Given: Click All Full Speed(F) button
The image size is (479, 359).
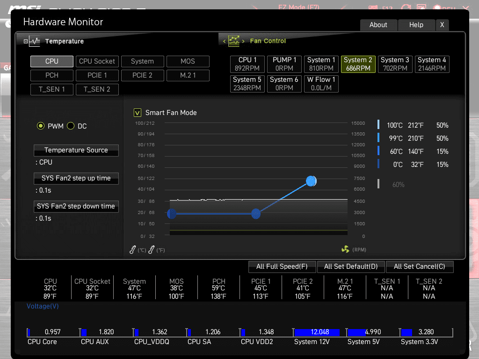Looking at the screenshot, I should coord(282,266).
